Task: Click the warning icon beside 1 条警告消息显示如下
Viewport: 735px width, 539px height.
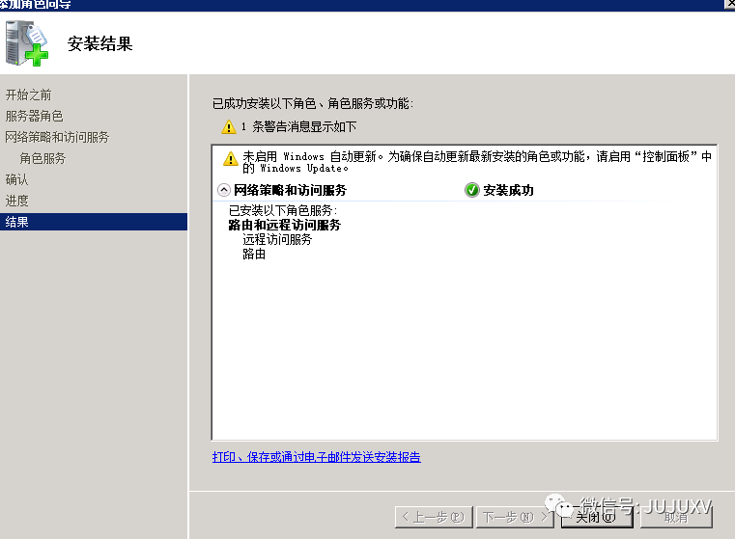Action: tap(228, 127)
